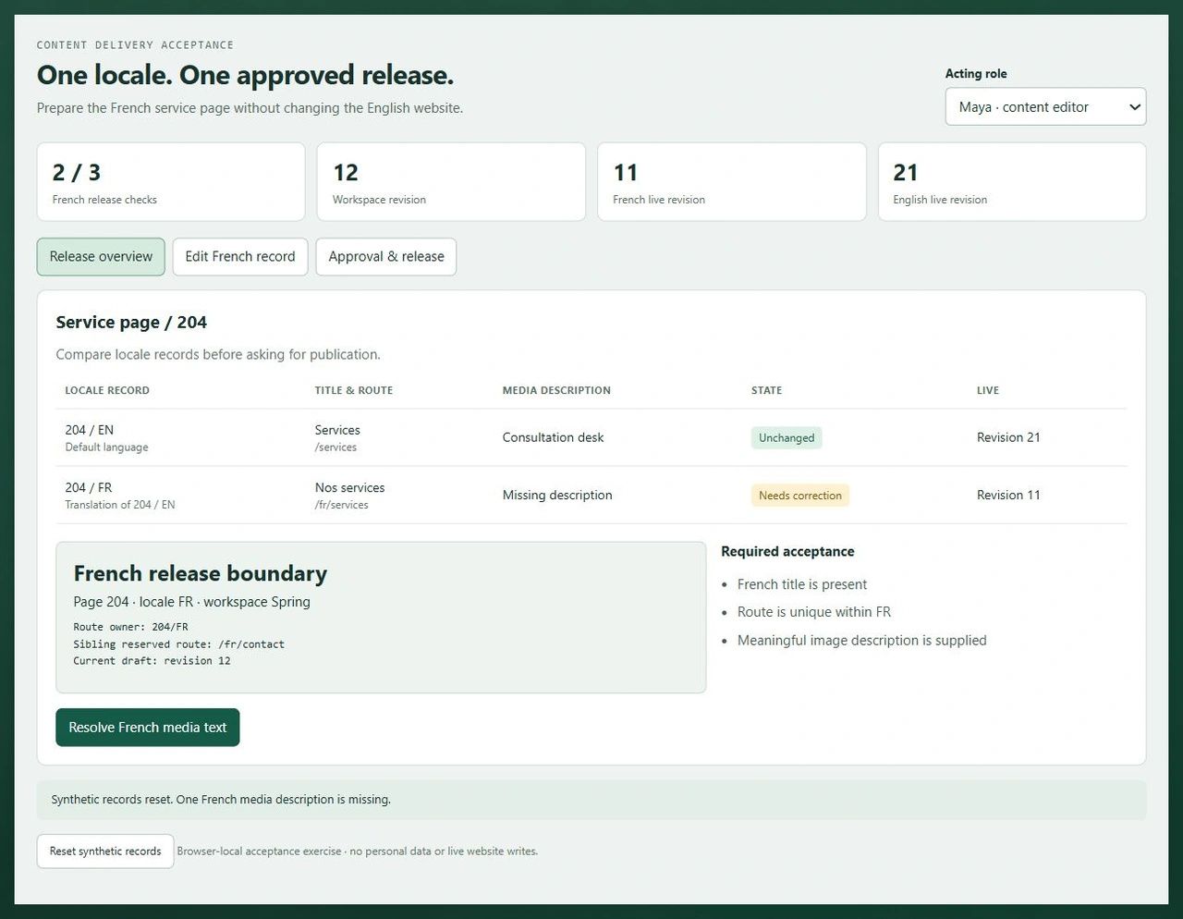
Task: Click Revision 11 in the Live column
Action: tap(1008, 495)
